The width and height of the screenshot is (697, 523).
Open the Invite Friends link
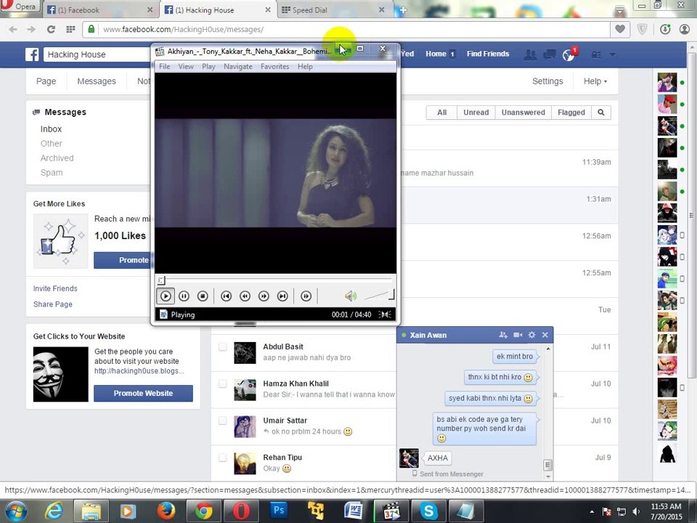(x=55, y=288)
